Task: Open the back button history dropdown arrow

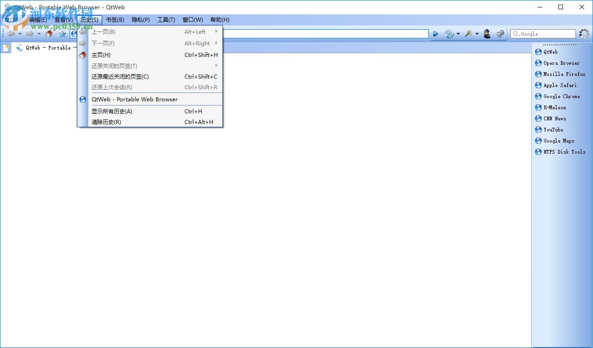Action: coord(20,34)
